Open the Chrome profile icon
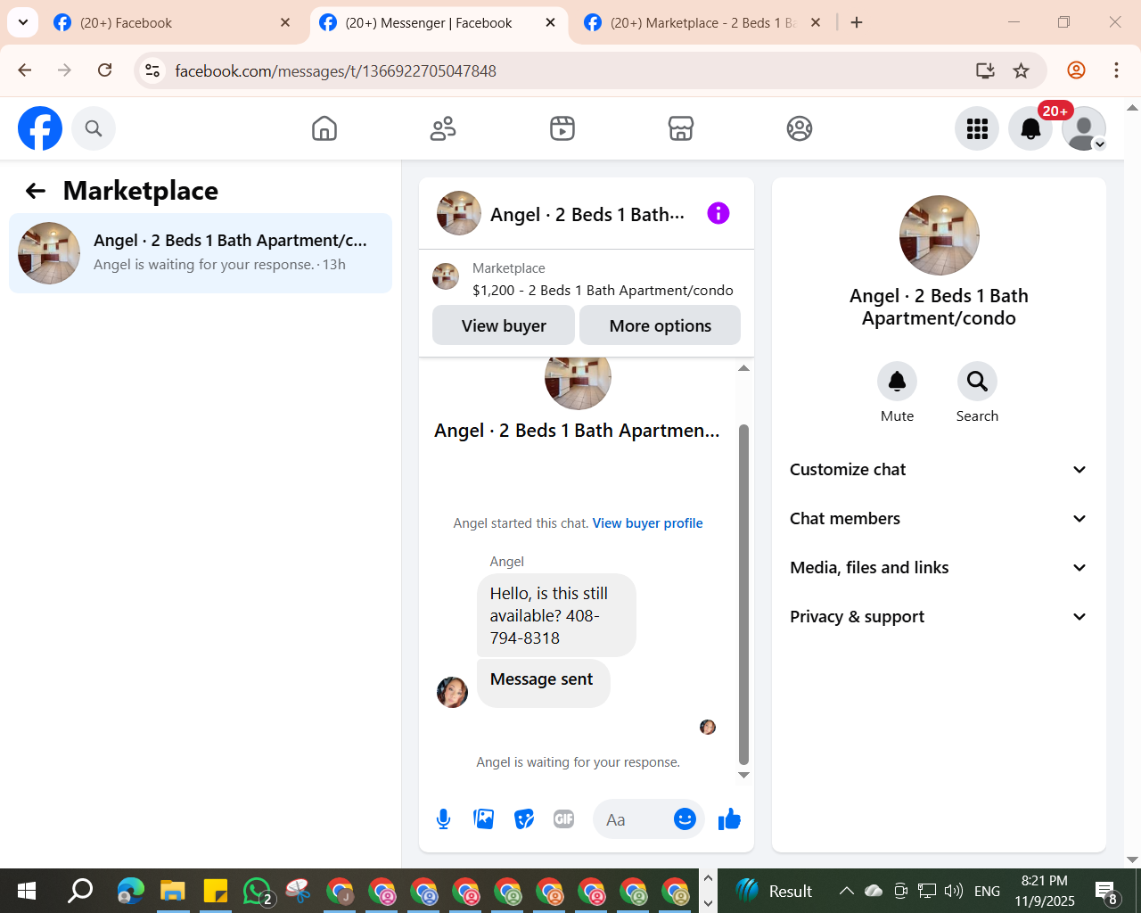The width and height of the screenshot is (1141, 913). point(1076,70)
